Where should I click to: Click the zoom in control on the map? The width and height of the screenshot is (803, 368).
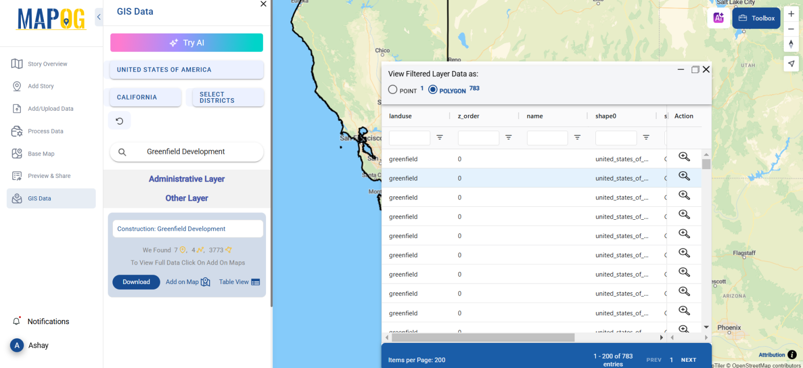click(x=791, y=13)
